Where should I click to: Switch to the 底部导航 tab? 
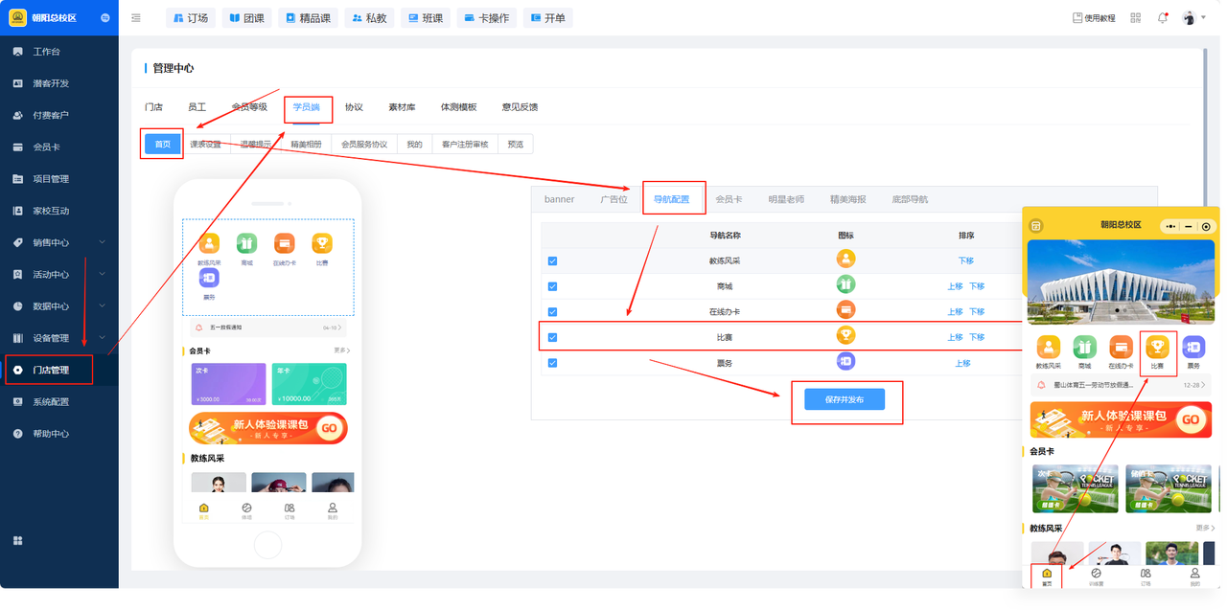coord(909,199)
